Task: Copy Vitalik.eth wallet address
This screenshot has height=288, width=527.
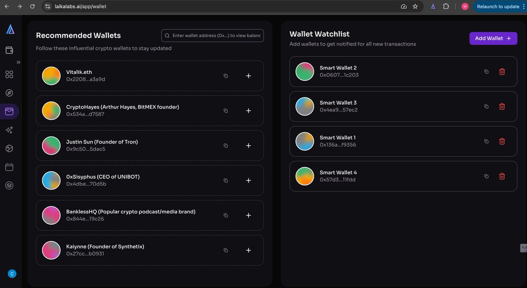Action: point(226,76)
